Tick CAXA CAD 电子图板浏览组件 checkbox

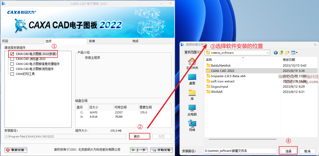[x=12, y=69]
